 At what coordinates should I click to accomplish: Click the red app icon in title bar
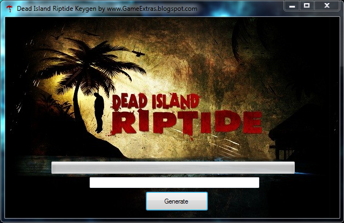tap(9, 9)
